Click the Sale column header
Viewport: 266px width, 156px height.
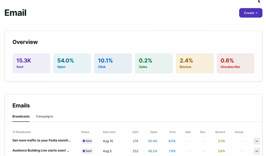click(188, 132)
